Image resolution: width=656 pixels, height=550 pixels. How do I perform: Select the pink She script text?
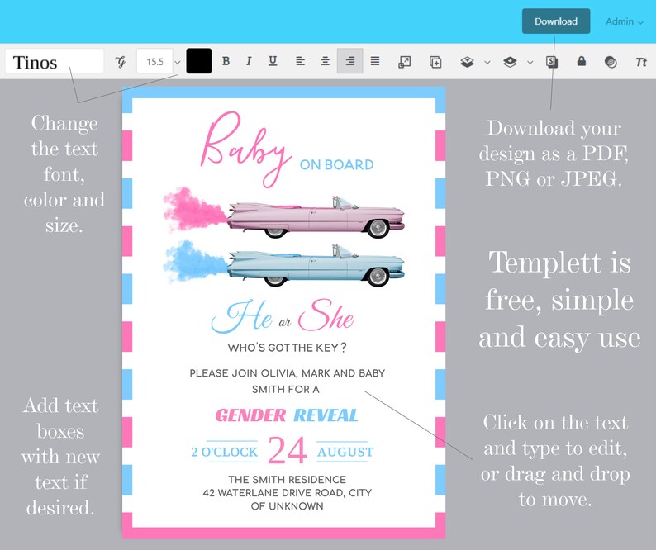[x=326, y=315]
